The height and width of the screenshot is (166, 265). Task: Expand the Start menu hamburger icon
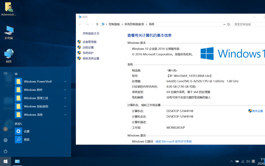click(x=5, y=73)
